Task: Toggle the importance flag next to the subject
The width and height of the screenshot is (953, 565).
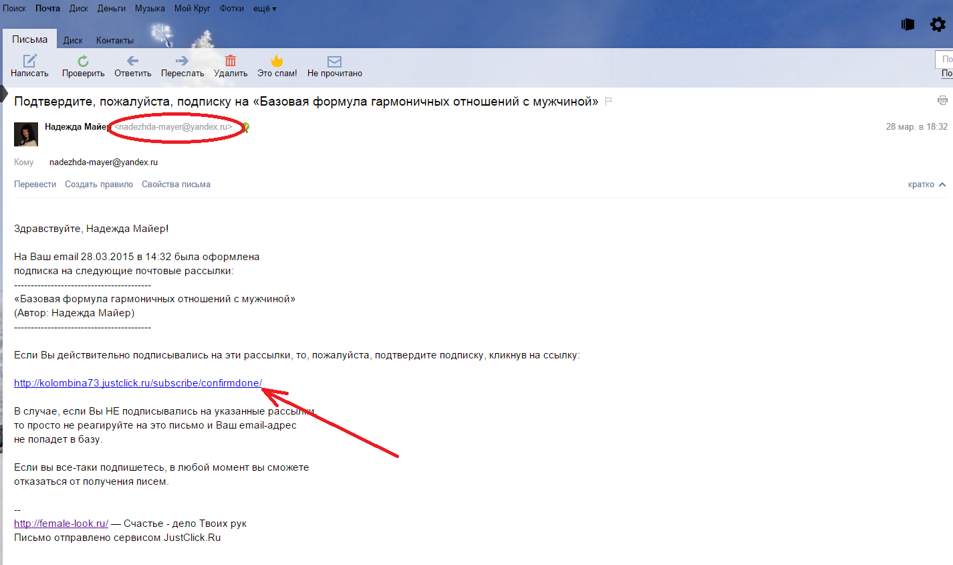Action: [609, 102]
